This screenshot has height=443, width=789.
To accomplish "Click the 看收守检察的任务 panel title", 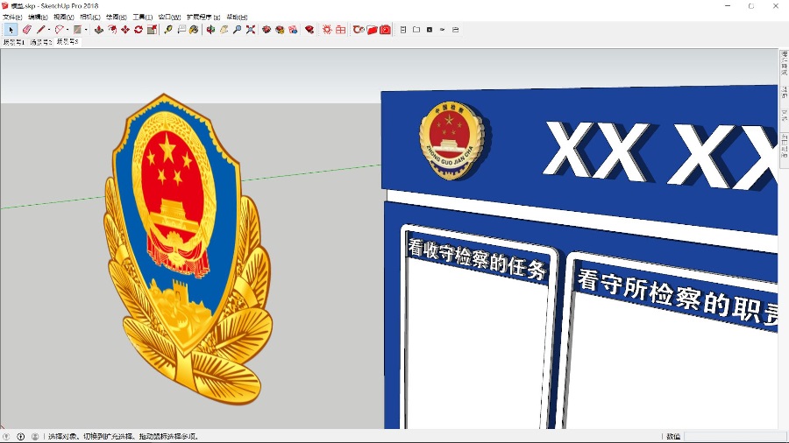I will click(x=477, y=259).
